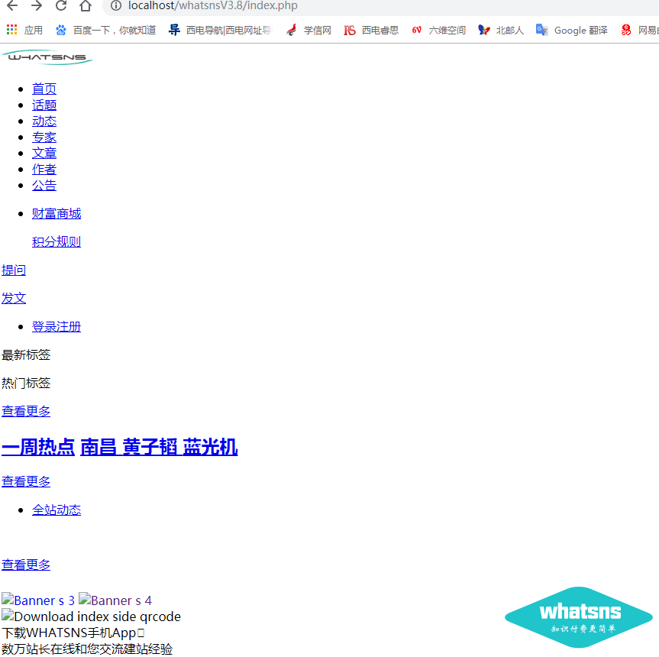Open the Google Translate bookmark
Screen dimensions: 659x657
point(572,30)
